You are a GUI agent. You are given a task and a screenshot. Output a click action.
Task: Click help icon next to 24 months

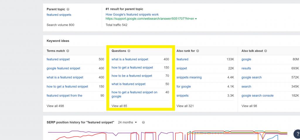click(144, 122)
